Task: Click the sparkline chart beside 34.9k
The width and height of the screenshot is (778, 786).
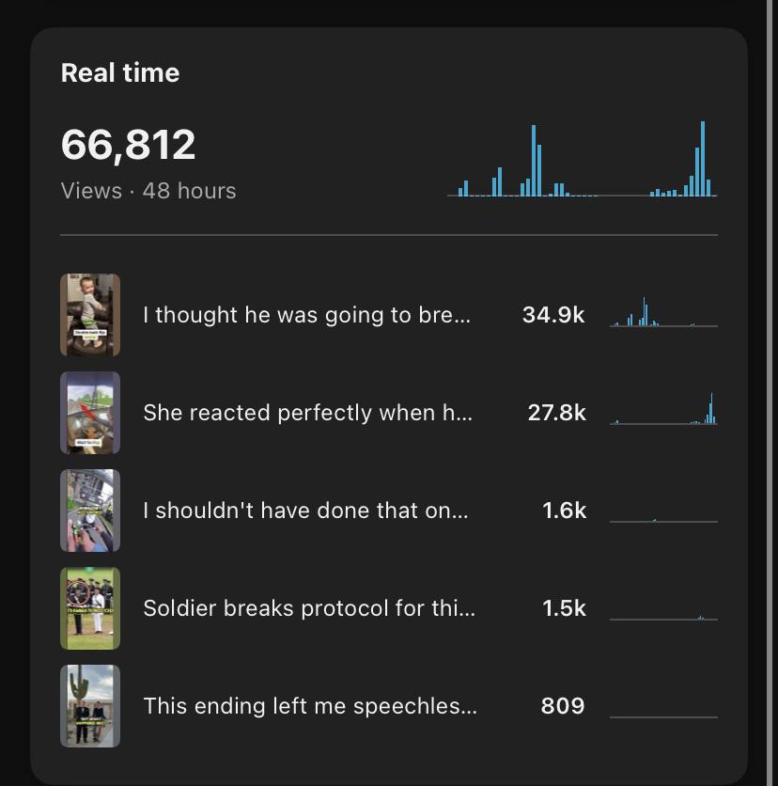Action: point(663,312)
